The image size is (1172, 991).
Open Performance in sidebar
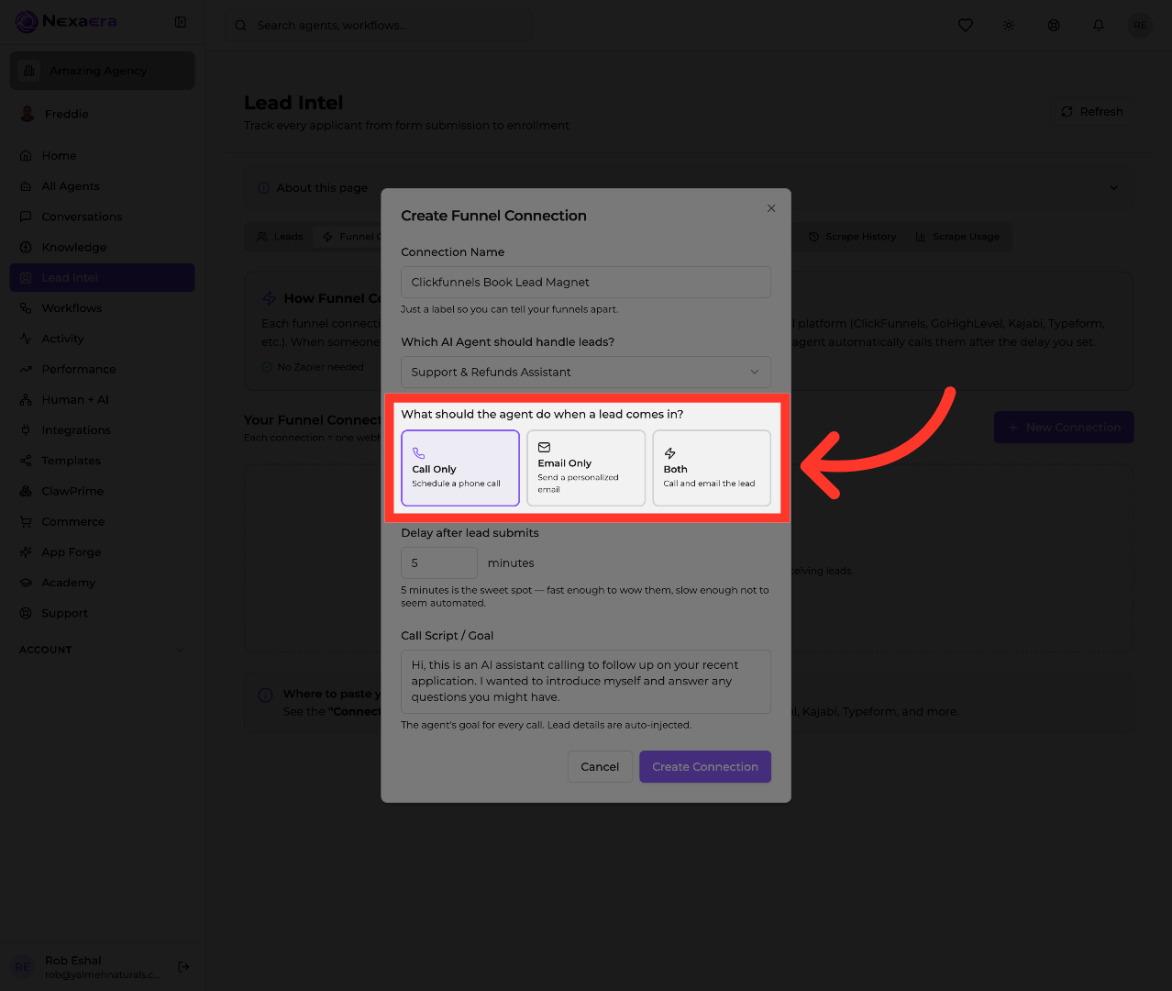(102, 369)
